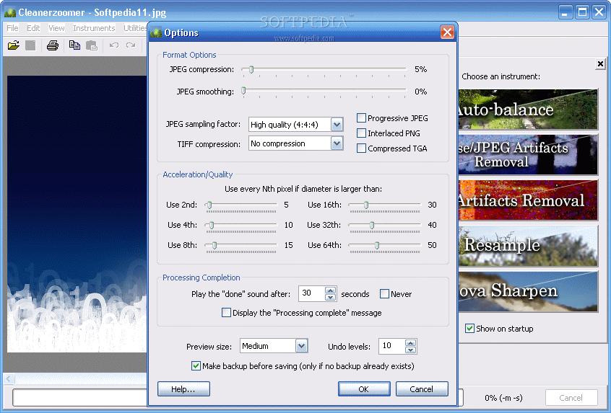This screenshot has height=413, width=611.
Task: Open the File menu
Action: click(x=12, y=28)
